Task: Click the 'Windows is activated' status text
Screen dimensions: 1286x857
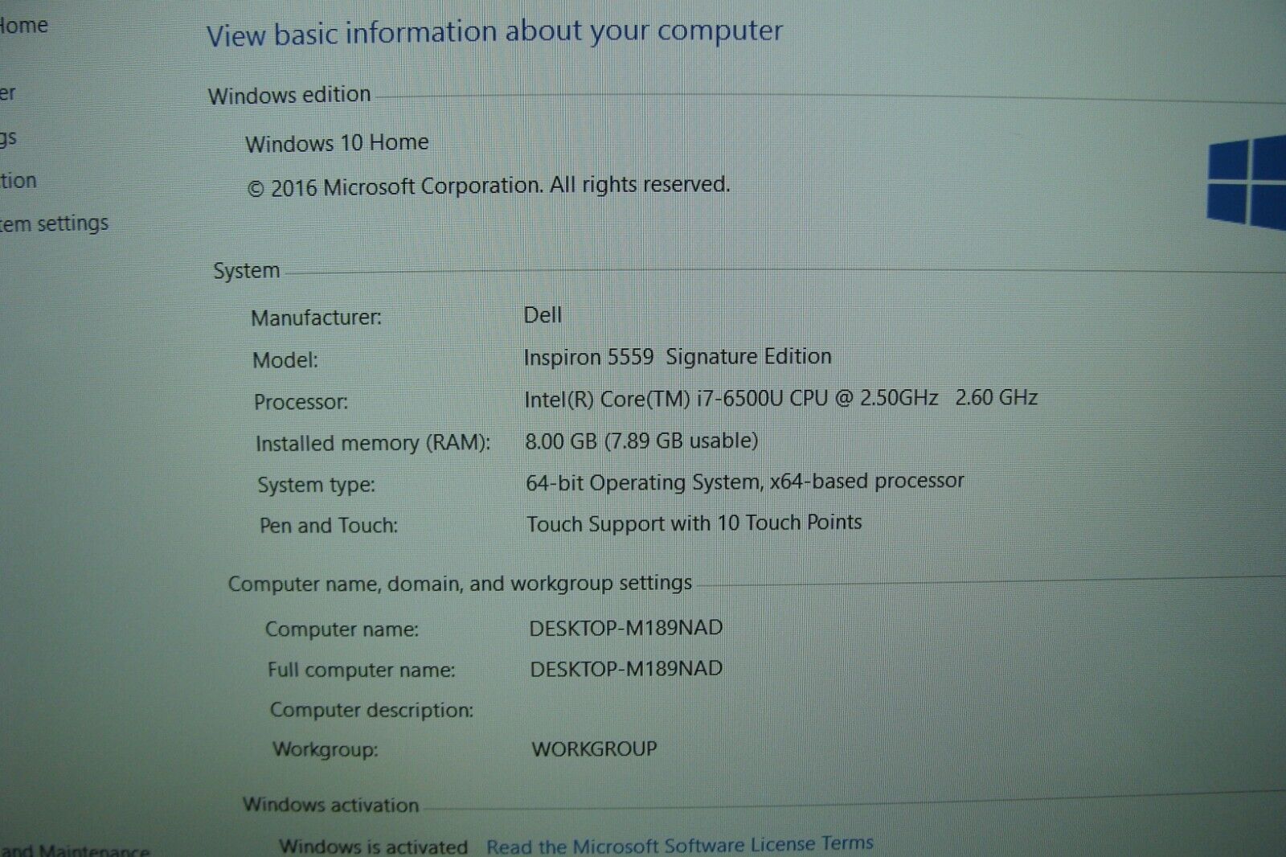Action: tap(373, 847)
